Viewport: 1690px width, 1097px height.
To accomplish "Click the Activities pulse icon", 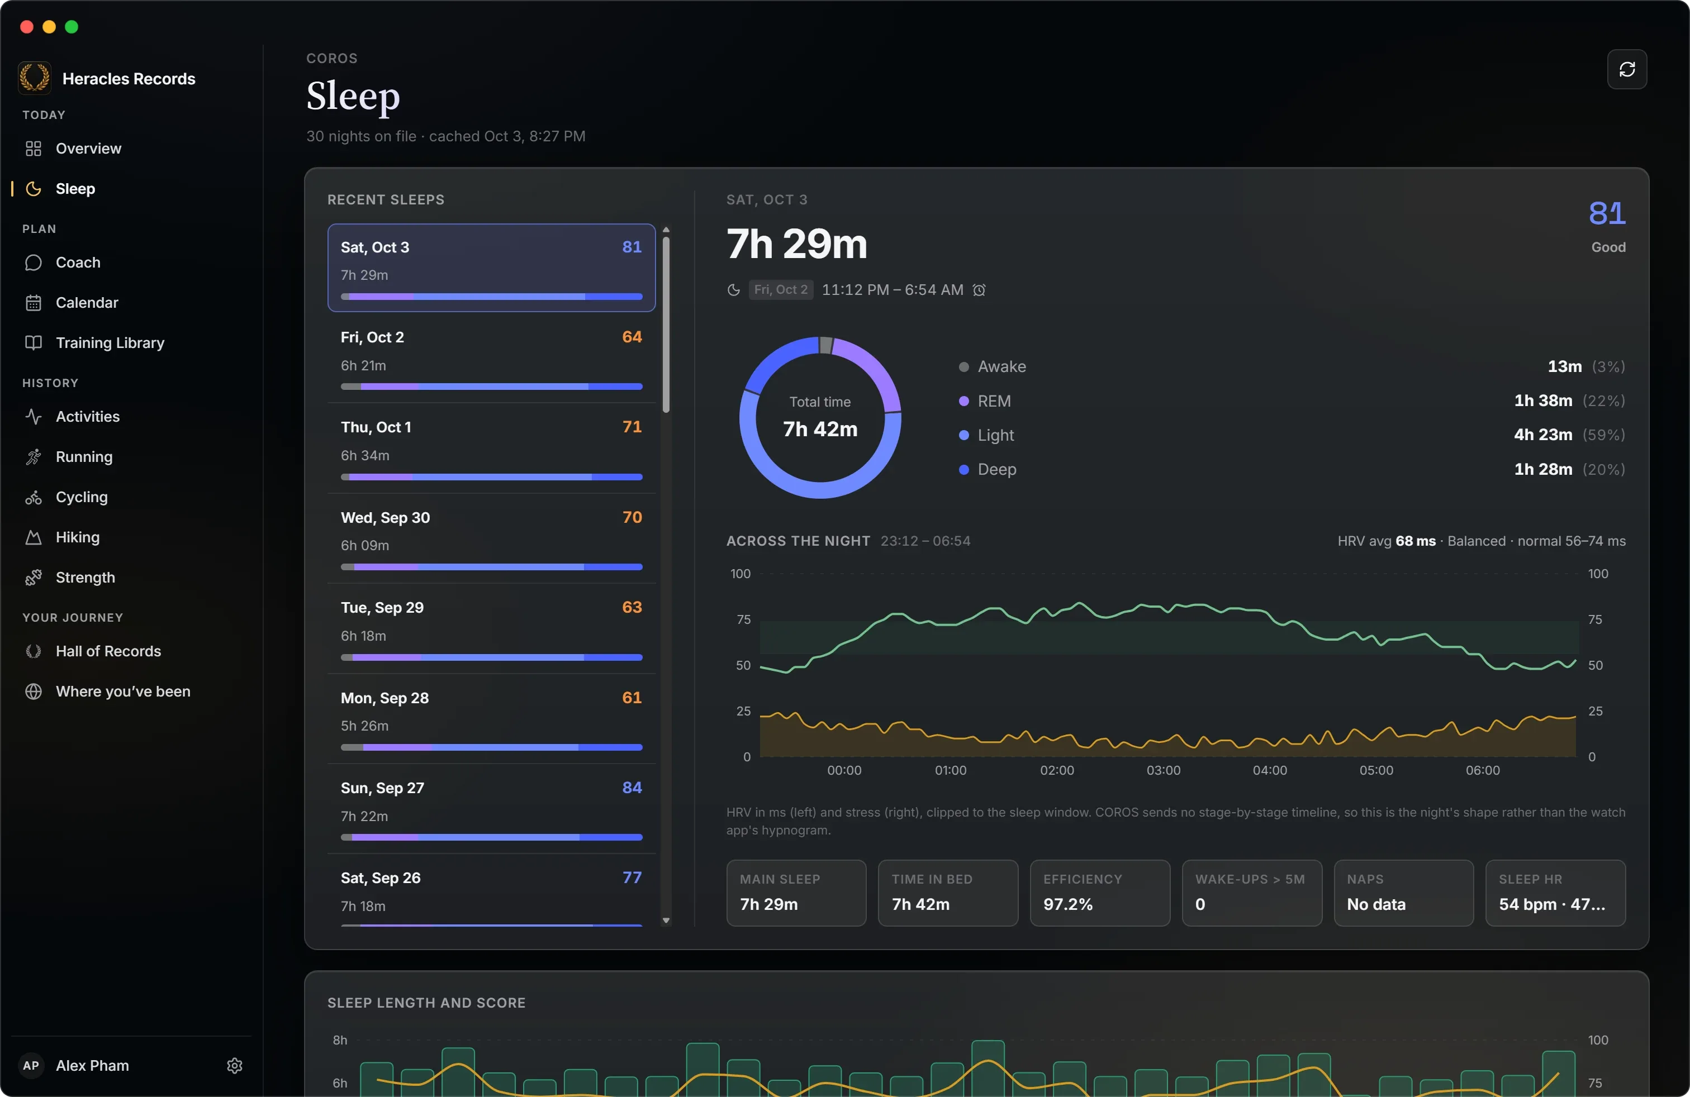I will click(x=34, y=417).
